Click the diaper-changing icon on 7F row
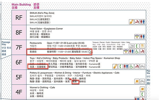 (x=142, y=51)
